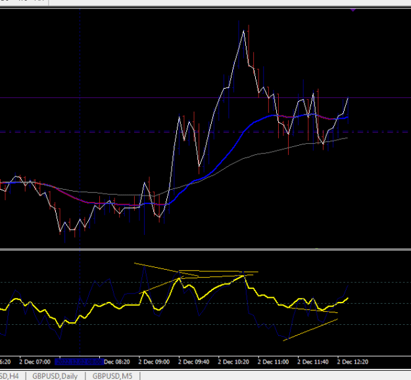Select the purple arrow marker at chart top
The height and width of the screenshot is (380, 411).
(353, 10)
